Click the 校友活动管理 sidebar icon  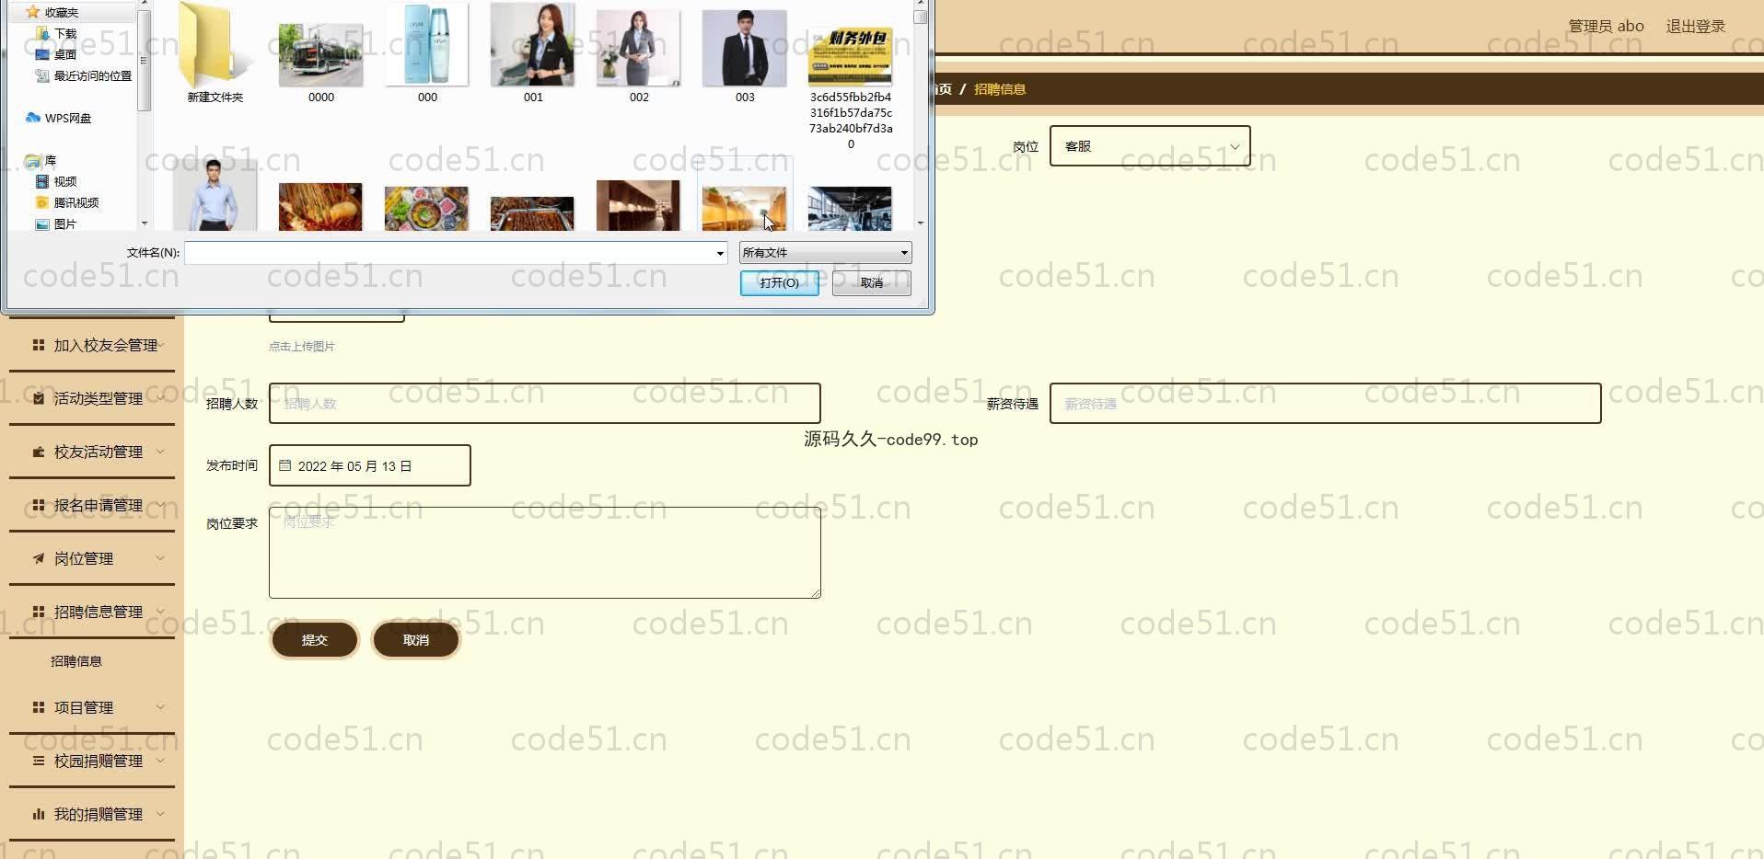39,452
